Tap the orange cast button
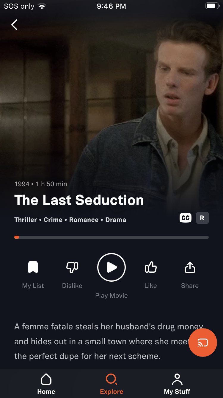The width and height of the screenshot is (223, 398). point(203,343)
